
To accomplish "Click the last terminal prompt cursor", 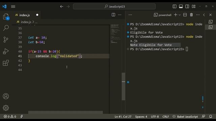I will 187,49.
